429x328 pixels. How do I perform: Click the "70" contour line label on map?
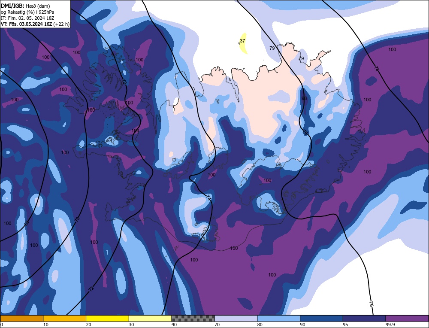[x=77, y=219]
